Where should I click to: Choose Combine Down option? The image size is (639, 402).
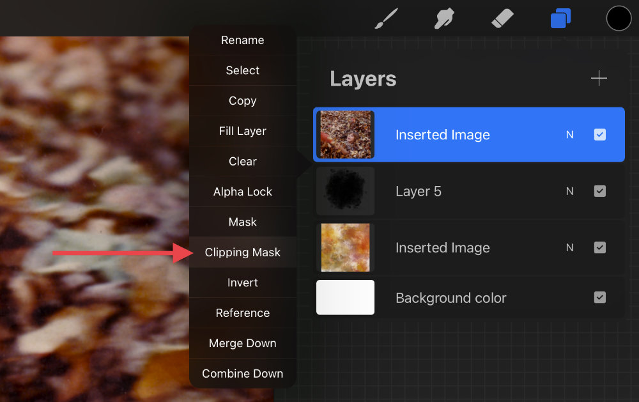242,373
